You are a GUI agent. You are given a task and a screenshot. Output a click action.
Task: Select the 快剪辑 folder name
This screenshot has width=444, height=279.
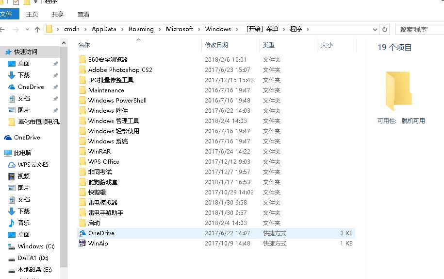(97, 192)
